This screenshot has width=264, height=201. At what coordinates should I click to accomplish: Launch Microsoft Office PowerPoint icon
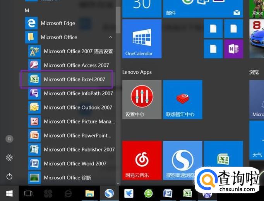34,135
